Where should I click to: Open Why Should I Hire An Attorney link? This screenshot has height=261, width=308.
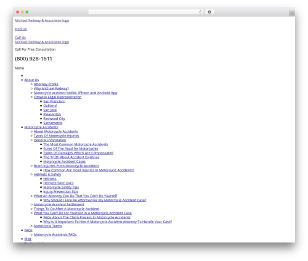click(95, 201)
